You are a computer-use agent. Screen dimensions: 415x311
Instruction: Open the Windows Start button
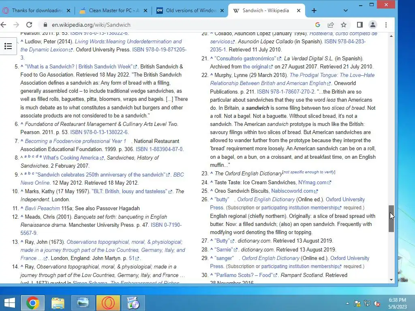10,303
